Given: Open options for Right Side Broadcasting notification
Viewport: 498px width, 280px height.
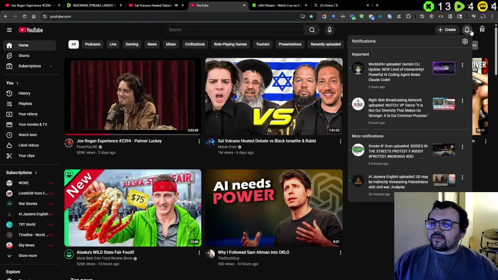Looking at the screenshot, I should pos(462,101).
